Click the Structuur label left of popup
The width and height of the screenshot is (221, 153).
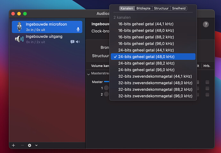(x=101, y=56)
